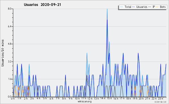Click the '9 h' x-axis label

[70, 99]
